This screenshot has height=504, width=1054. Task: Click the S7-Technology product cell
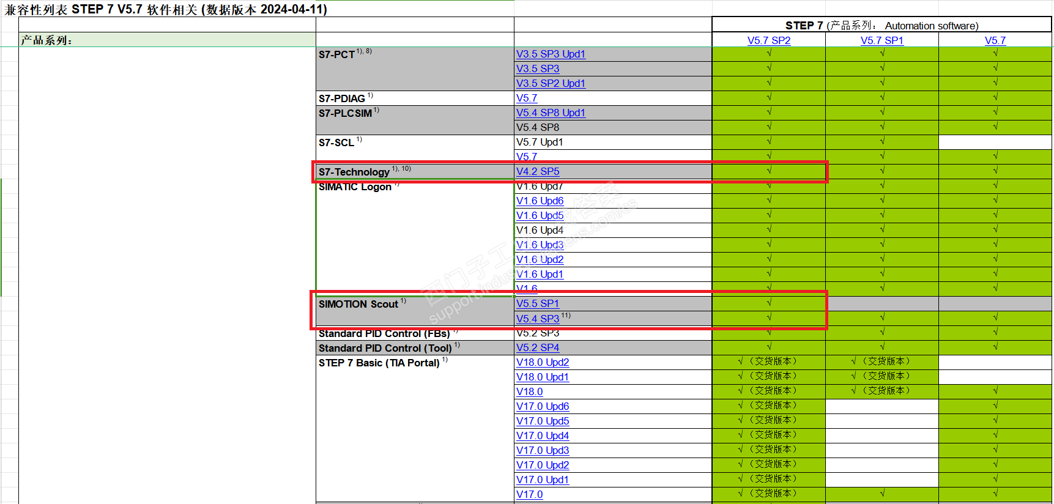tap(415, 171)
